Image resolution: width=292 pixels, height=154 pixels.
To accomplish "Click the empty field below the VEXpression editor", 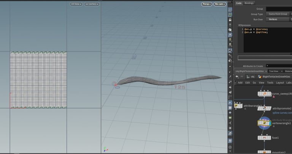I will coord(265,58).
